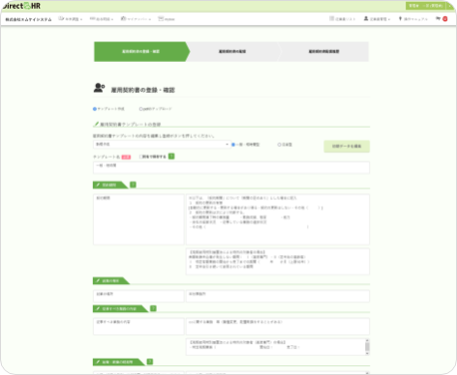Select the 日雇型 radio button
The height and width of the screenshot is (375, 457).
click(x=279, y=145)
